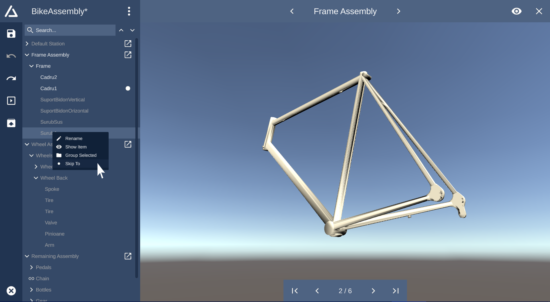Select the Valve item

pyautogui.click(x=51, y=223)
